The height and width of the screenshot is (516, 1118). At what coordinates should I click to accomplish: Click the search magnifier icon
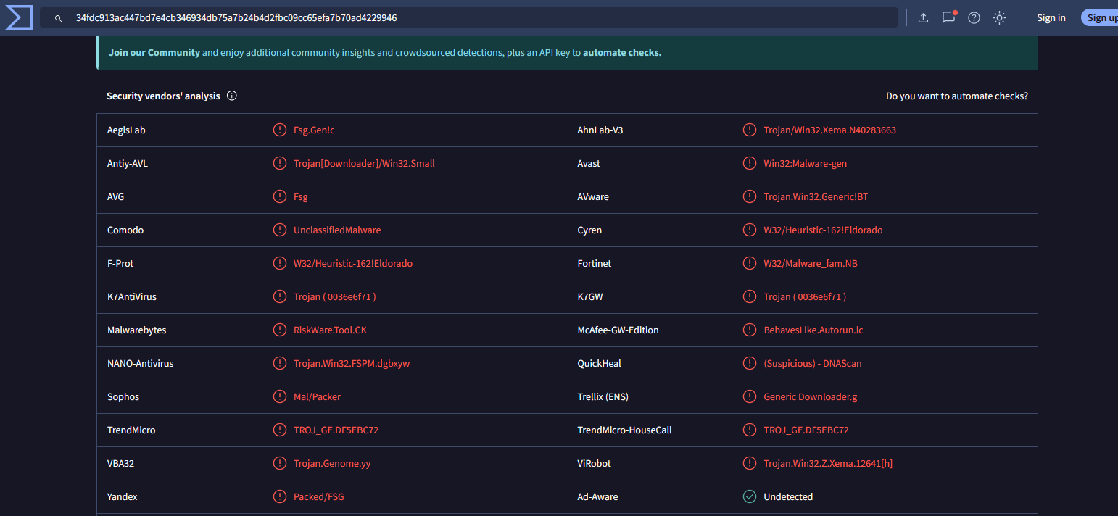tap(59, 18)
